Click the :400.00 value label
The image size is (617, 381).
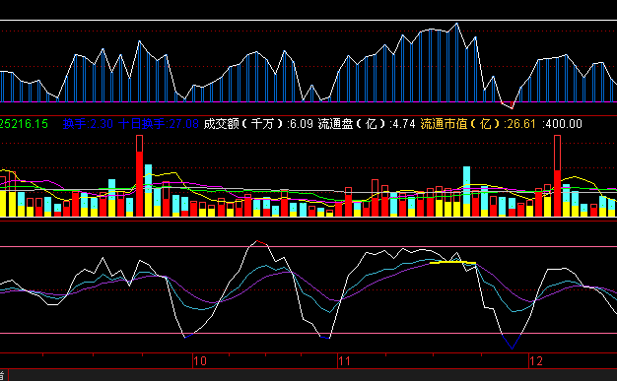pyautogui.click(x=562, y=124)
